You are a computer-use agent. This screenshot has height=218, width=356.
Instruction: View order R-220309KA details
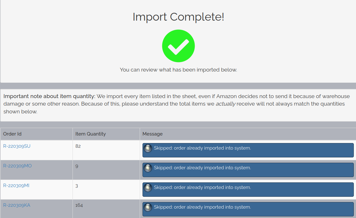(x=17, y=205)
